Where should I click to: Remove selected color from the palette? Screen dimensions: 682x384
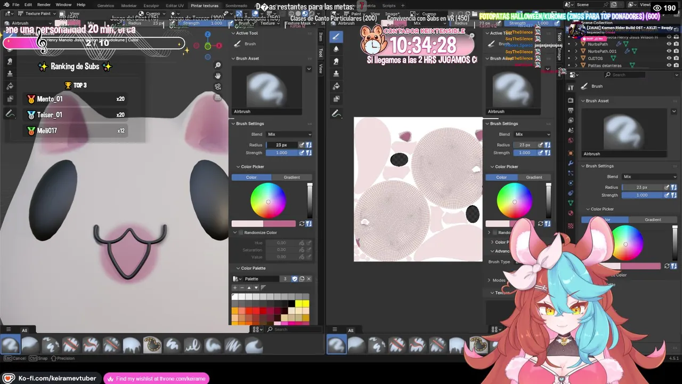pyautogui.click(x=241, y=287)
